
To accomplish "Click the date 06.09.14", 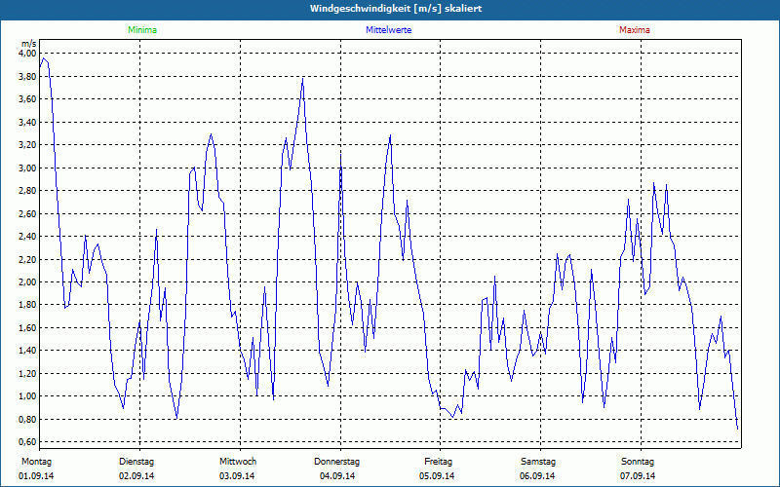I will point(537,476).
